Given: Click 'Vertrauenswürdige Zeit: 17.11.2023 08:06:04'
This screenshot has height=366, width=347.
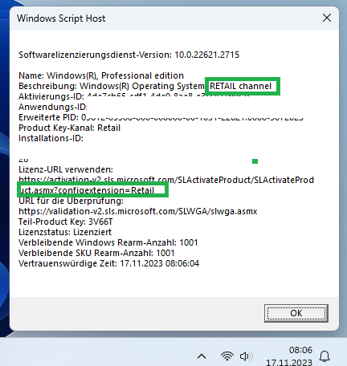Looking at the screenshot, I should (108, 263).
